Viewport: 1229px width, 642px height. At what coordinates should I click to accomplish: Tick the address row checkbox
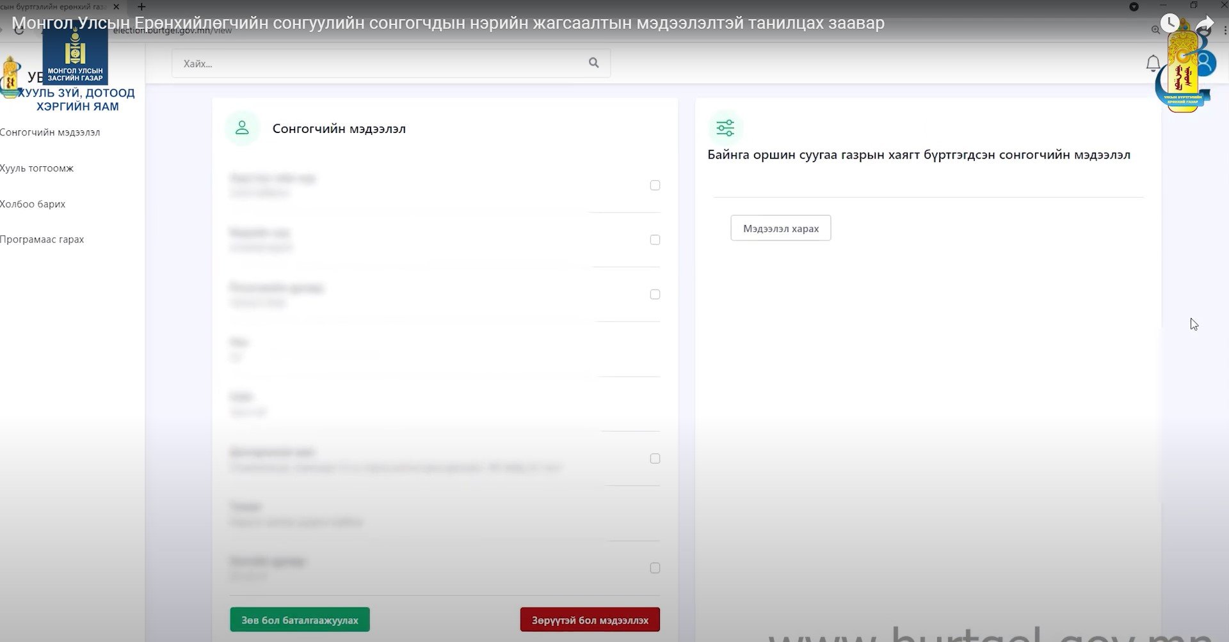coord(655,458)
